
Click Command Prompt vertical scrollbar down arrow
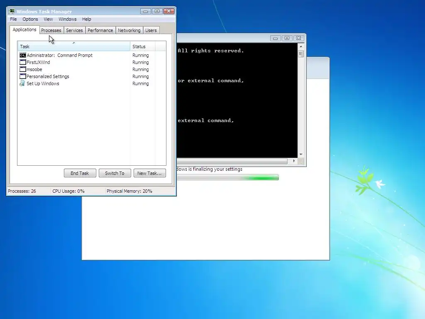[x=301, y=155]
